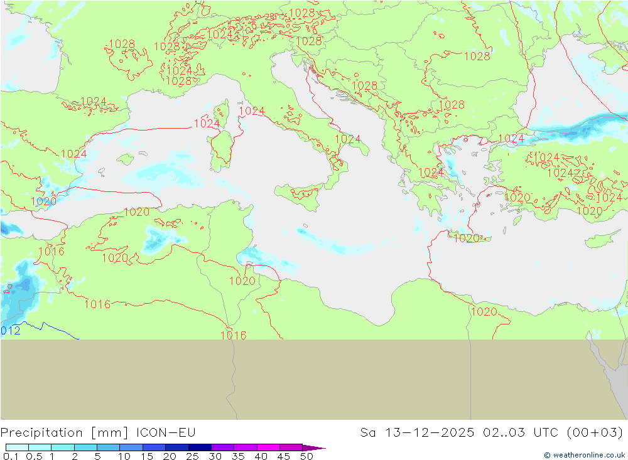
Task: Click the 1020 isobar label over Crete
Action: click(466, 238)
